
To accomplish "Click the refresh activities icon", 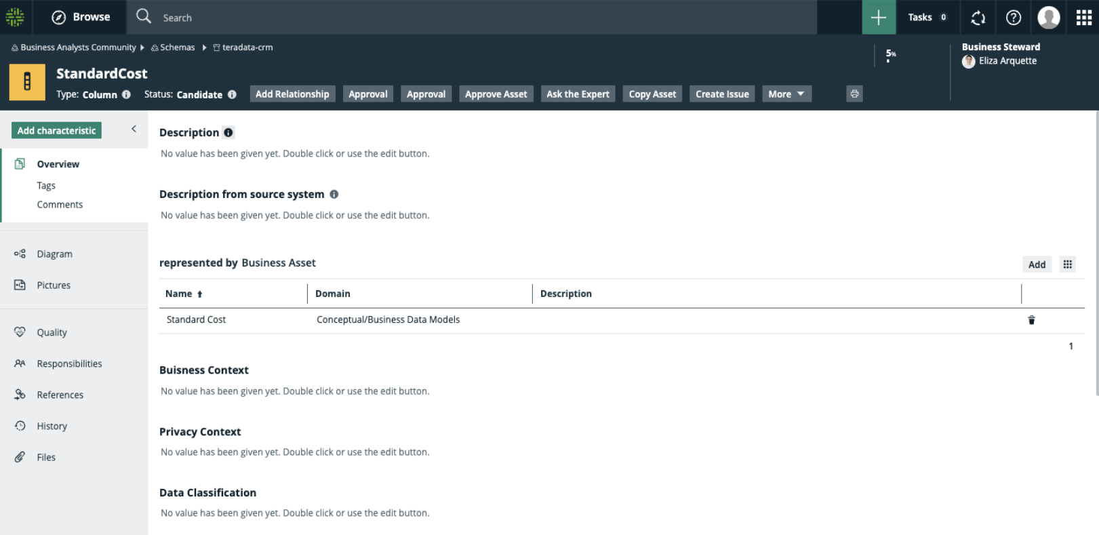I will pos(978,18).
